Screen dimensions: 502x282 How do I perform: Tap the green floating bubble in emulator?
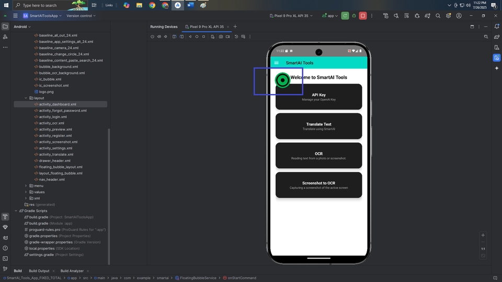pos(282,80)
